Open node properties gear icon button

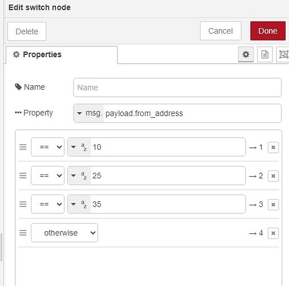tap(246, 54)
